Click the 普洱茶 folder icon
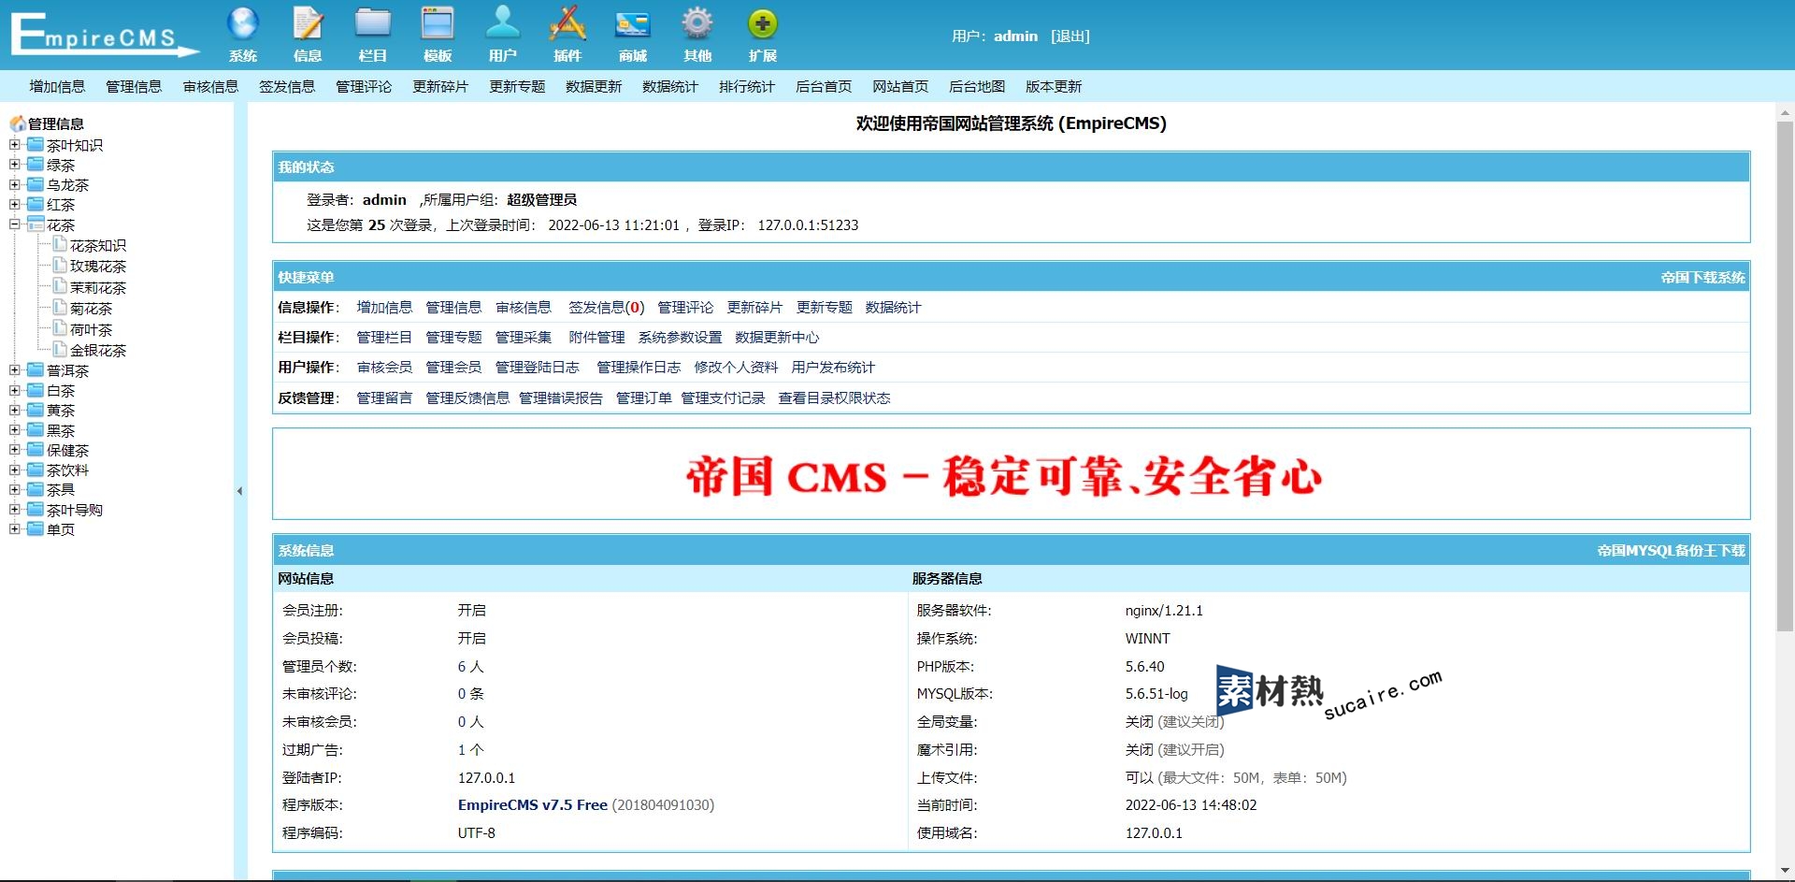 [x=36, y=370]
